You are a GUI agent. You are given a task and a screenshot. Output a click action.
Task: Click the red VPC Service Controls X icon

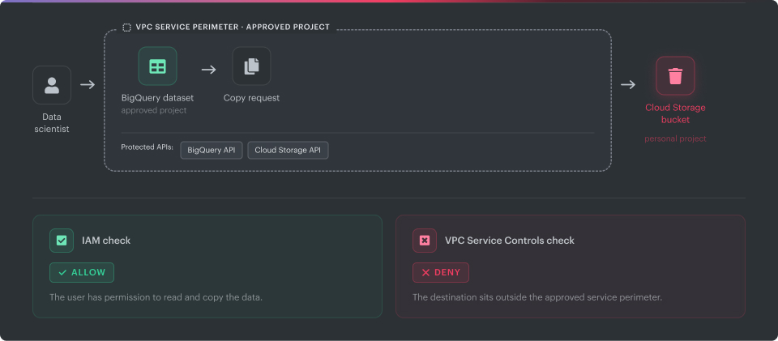[x=424, y=241]
